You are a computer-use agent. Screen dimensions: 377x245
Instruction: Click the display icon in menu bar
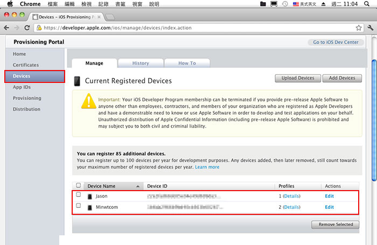tap(274, 4)
